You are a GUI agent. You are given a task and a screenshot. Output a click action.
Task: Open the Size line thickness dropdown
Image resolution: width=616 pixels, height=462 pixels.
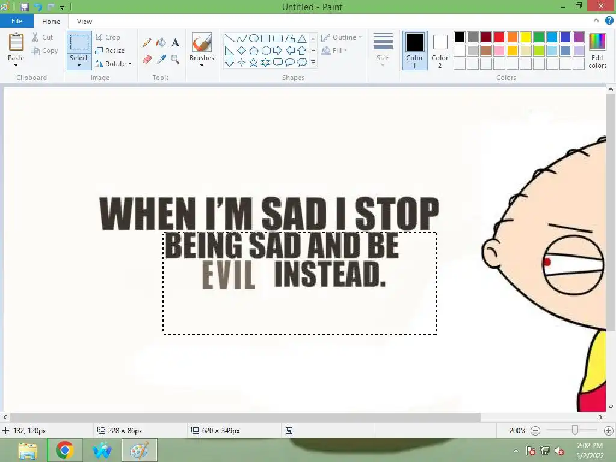pyautogui.click(x=383, y=51)
